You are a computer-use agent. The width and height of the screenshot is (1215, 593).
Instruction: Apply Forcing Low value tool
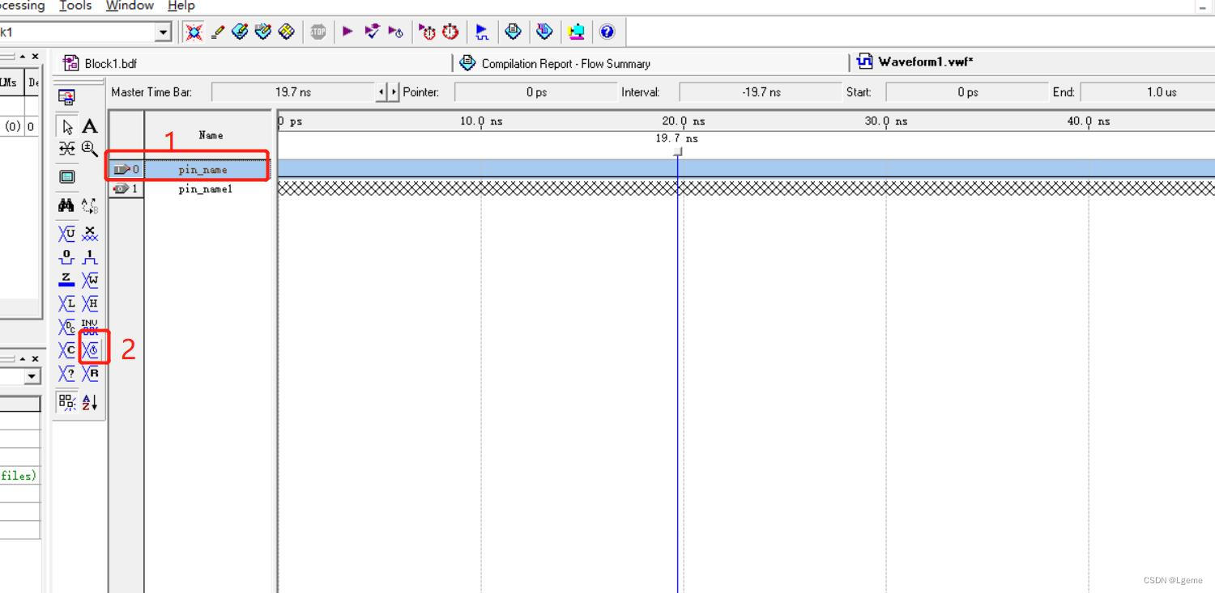[x=66, y=257]
